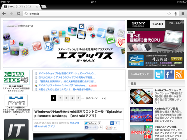Bookmark this page with the star icon
Viewport: 187px width, 140px height.
pyautogui.click(x=169, y=14)
